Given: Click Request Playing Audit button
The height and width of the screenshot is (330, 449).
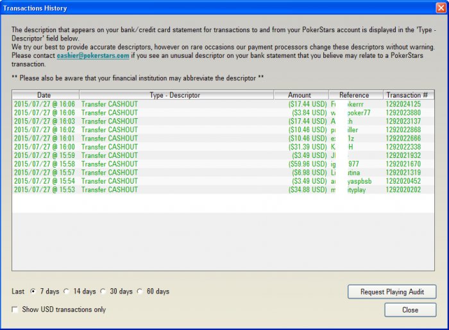Looking at the screenshot, I should 392,292.
